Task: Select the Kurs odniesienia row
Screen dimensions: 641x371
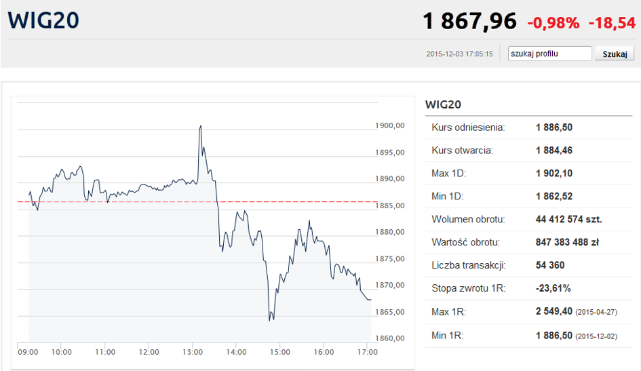Action: (x=529, y=128)
